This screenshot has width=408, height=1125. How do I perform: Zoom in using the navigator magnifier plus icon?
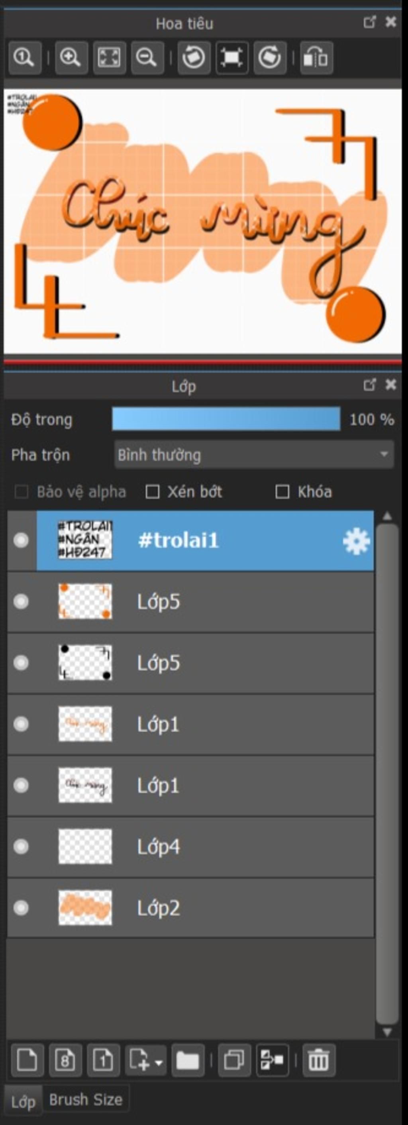pos(71,58)
